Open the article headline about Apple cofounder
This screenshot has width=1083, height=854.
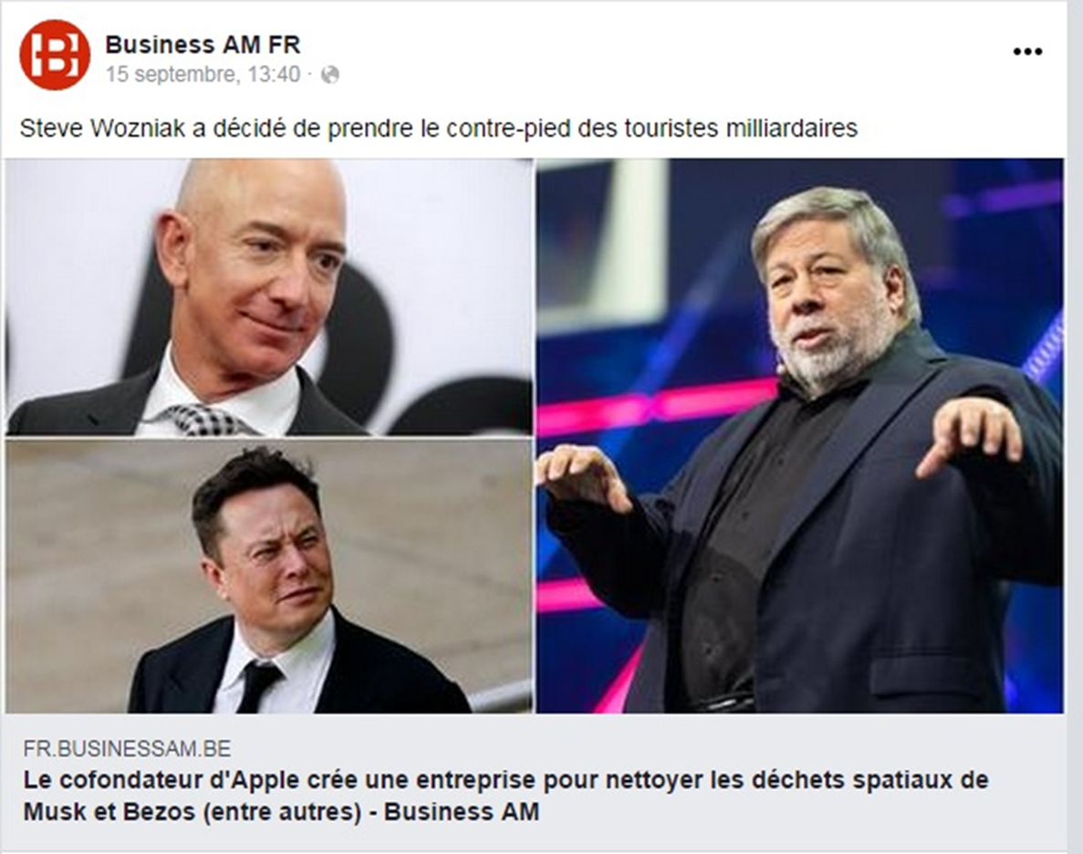pos(505,796)
